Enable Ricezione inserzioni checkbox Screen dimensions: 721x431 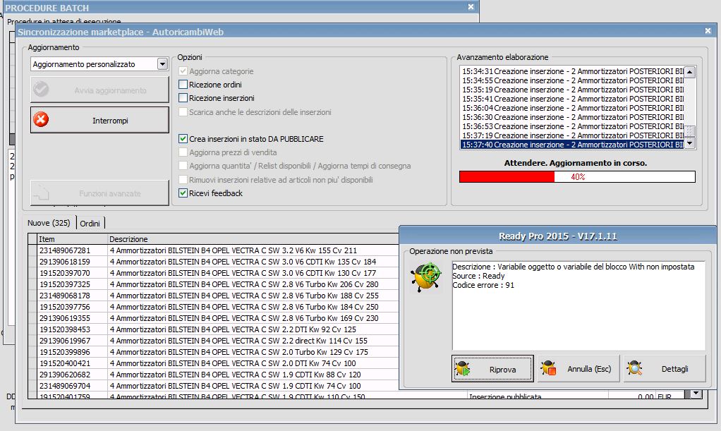click(x=183, y=97)
